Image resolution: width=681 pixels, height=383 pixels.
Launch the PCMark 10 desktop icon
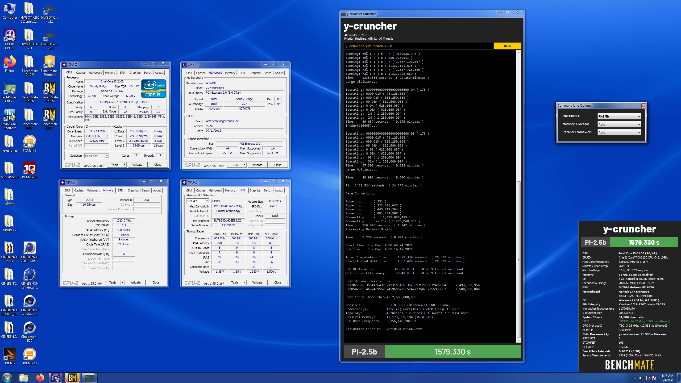coord(30,170)
